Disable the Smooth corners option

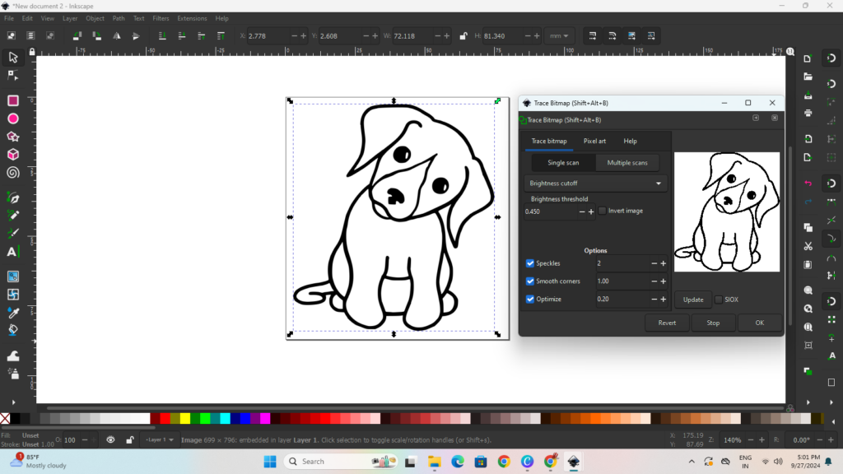(530, 281)
